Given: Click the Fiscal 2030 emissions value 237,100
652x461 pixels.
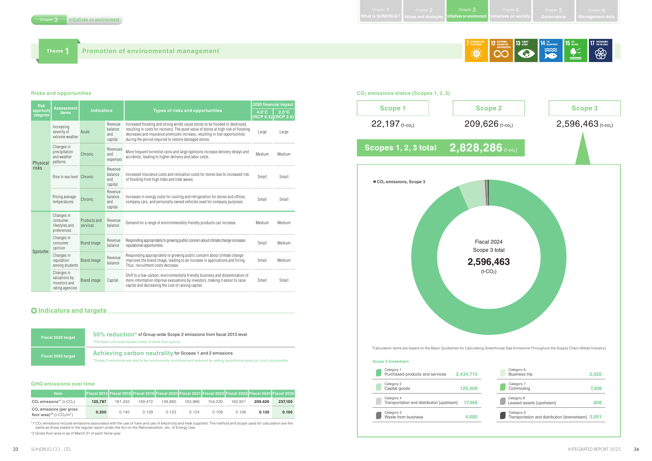Looking at the screenshot, I should 285,402.
